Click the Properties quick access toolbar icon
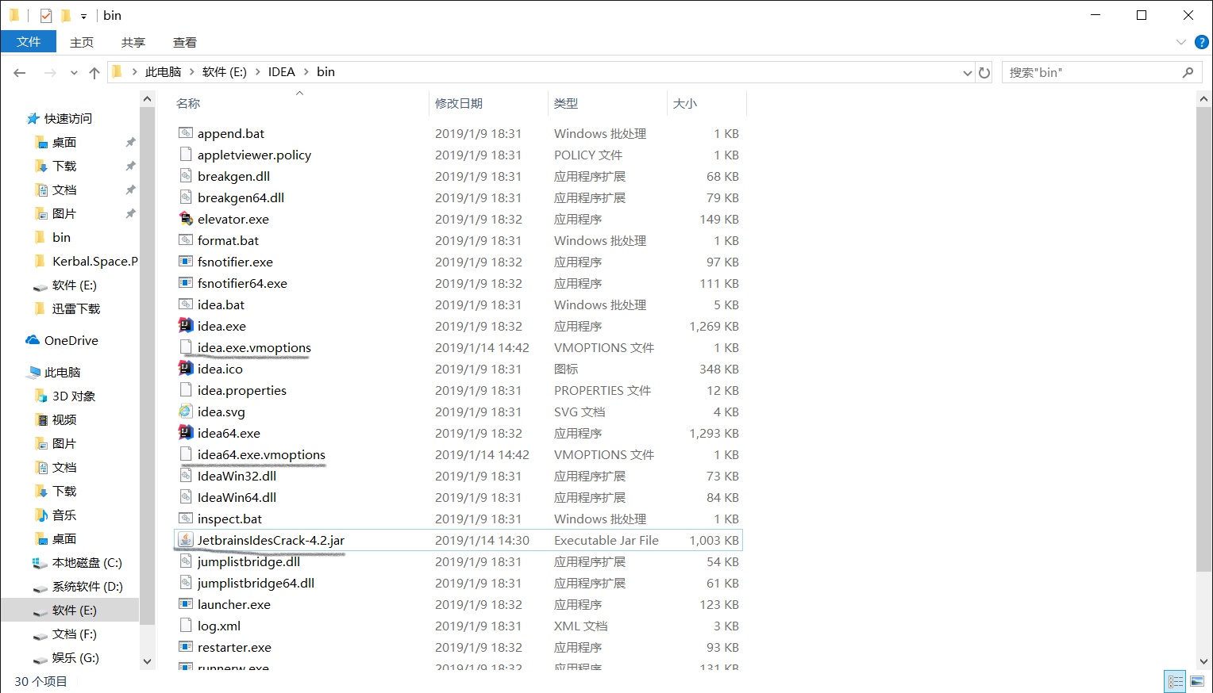Screen dimensions: 1213x693 point(46,15)
